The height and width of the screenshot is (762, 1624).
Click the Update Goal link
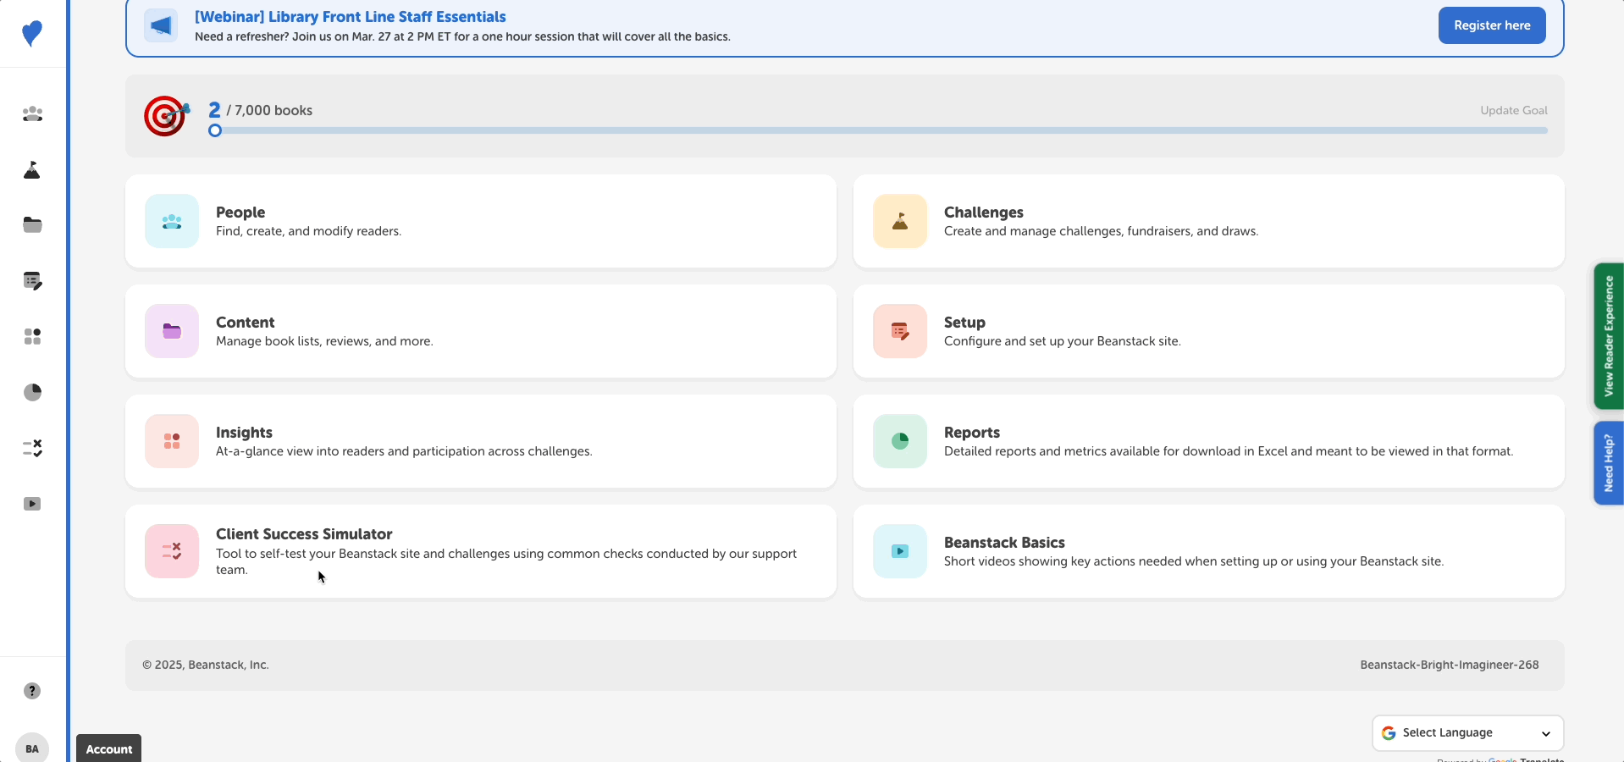[1513, 110]
